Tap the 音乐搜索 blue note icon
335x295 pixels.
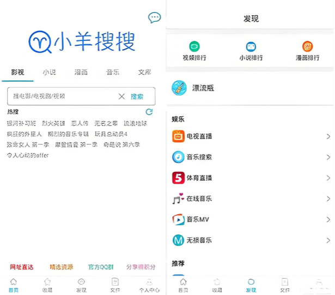178,157
